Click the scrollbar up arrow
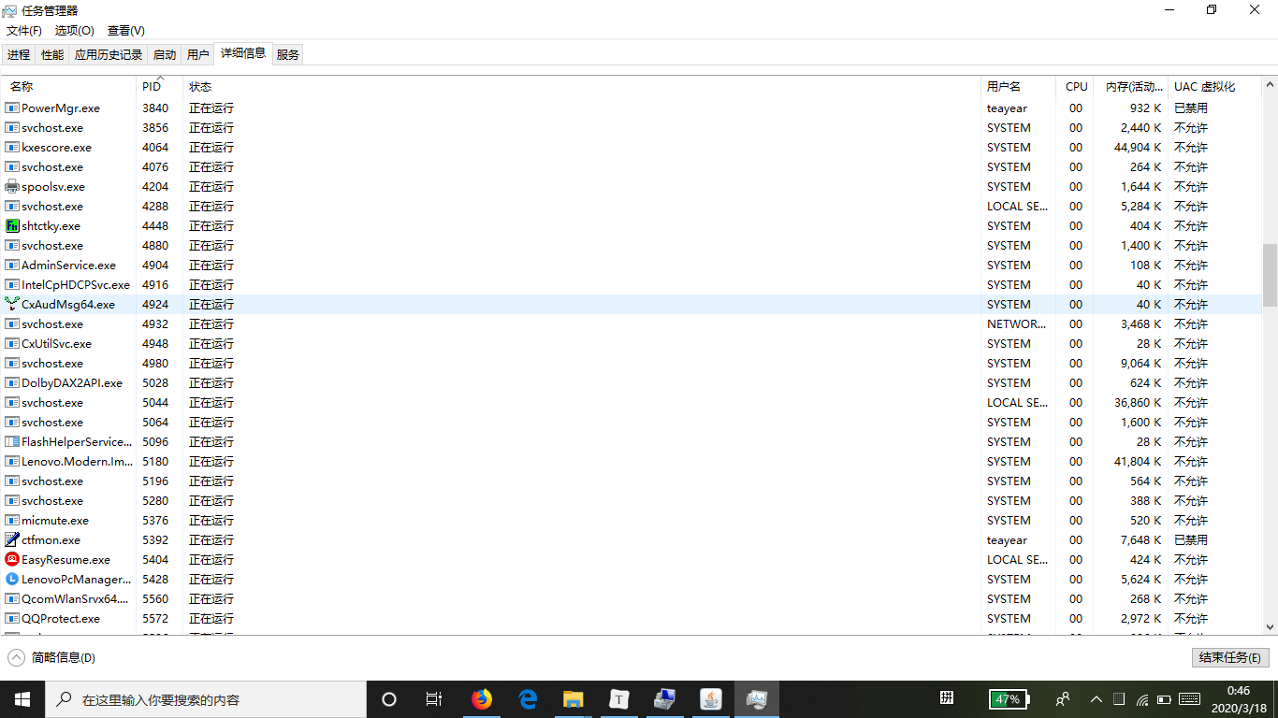This screenshot has height=718, width=1278. pos(1270,83)
